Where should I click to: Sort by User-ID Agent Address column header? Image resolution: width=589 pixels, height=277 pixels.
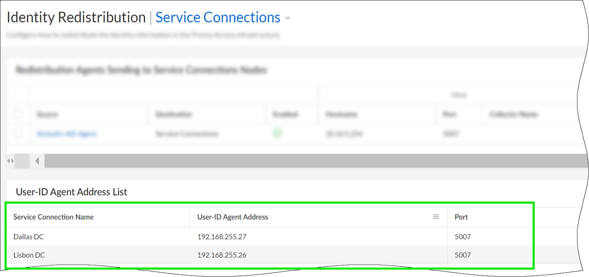tap(232, 217)
